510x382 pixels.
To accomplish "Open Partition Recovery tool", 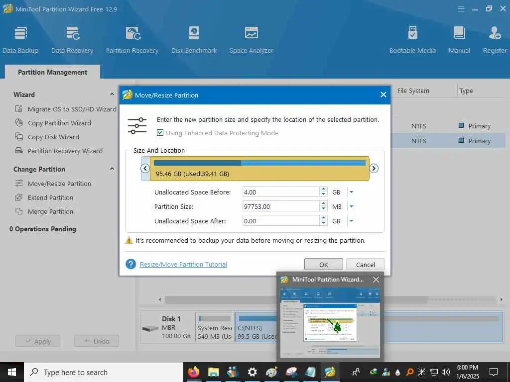I will (x=132, y=40).
